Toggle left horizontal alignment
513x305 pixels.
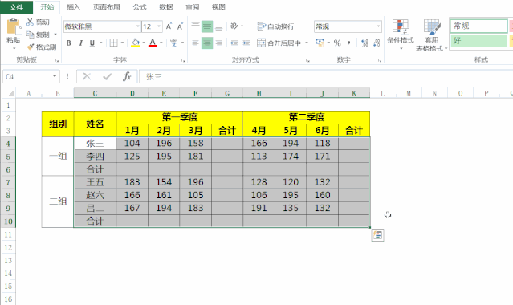pos(195,43)
